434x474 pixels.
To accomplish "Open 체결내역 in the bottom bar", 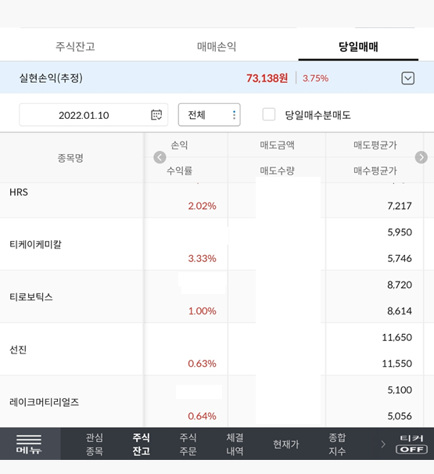I will tap(235, 444).
